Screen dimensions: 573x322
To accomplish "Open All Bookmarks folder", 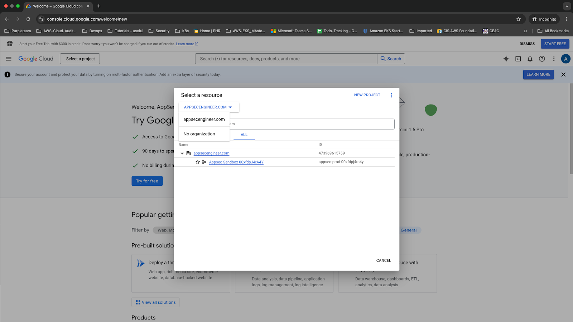I will 553,31.
